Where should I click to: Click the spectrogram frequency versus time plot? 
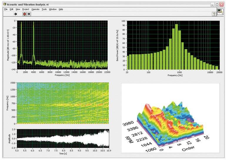tap(63, 103)
